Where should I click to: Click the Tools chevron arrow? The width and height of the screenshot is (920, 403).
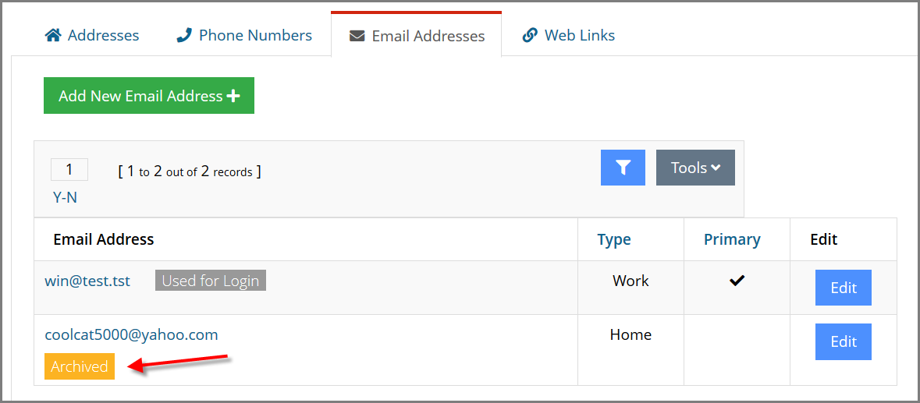click(716, 168)
